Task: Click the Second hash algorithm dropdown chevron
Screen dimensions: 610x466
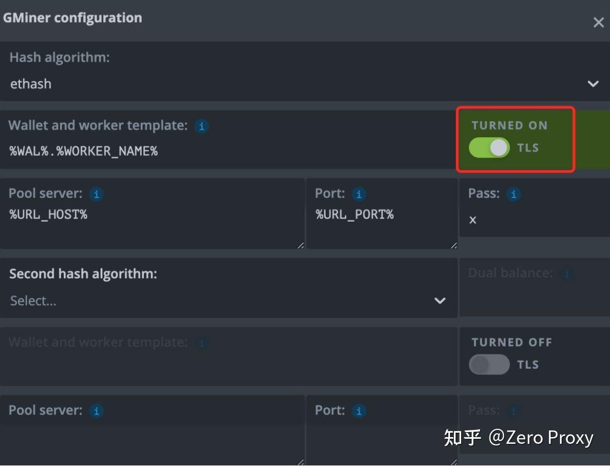Action: [x=440, y=300]
